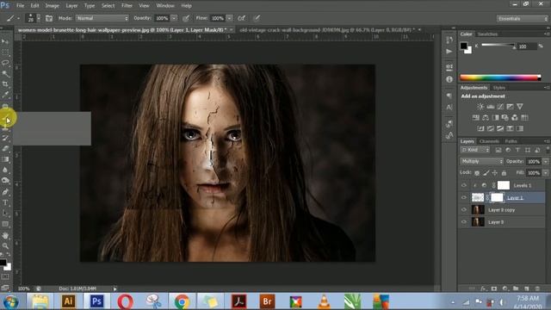Select the Blur tool
This screenshot has width=551, height=310.
coord(5,170)
